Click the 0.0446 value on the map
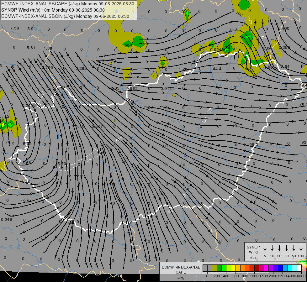307x282 pixels. pyautogui.click(x=29, y=106)
